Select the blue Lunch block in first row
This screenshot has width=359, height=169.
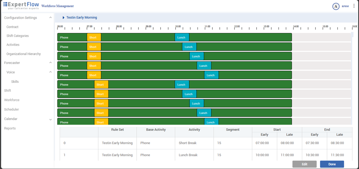click(x=182, y=37)
